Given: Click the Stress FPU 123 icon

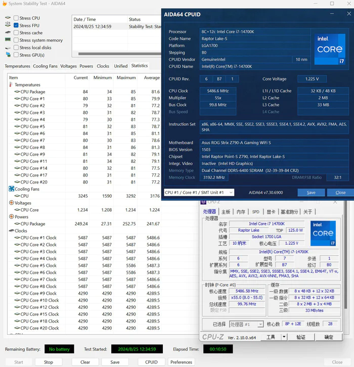Looking at the screenshot, I should click(8, 24).
